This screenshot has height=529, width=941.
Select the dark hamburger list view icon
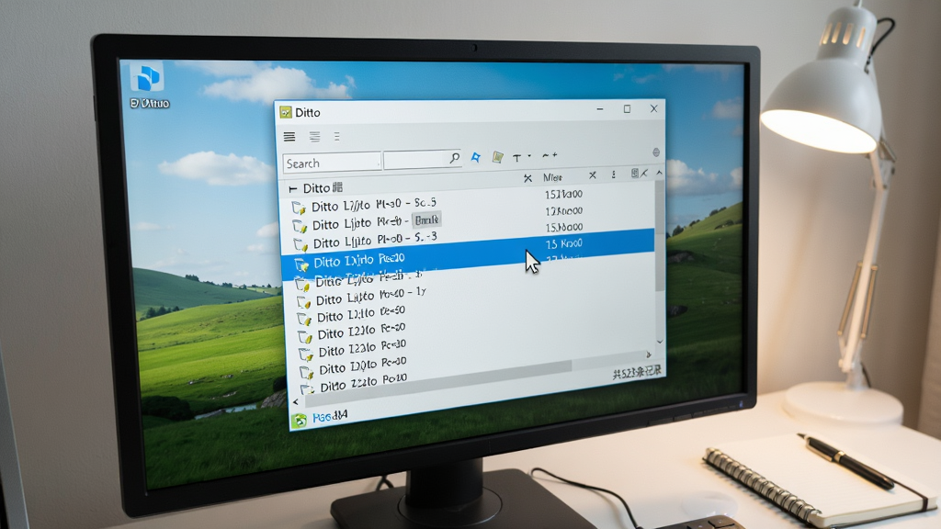(289, 137)
